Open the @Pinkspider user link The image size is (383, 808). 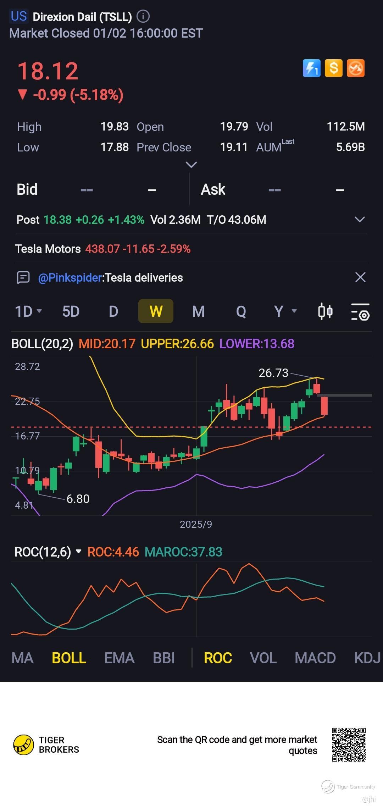tap(70, 277)
